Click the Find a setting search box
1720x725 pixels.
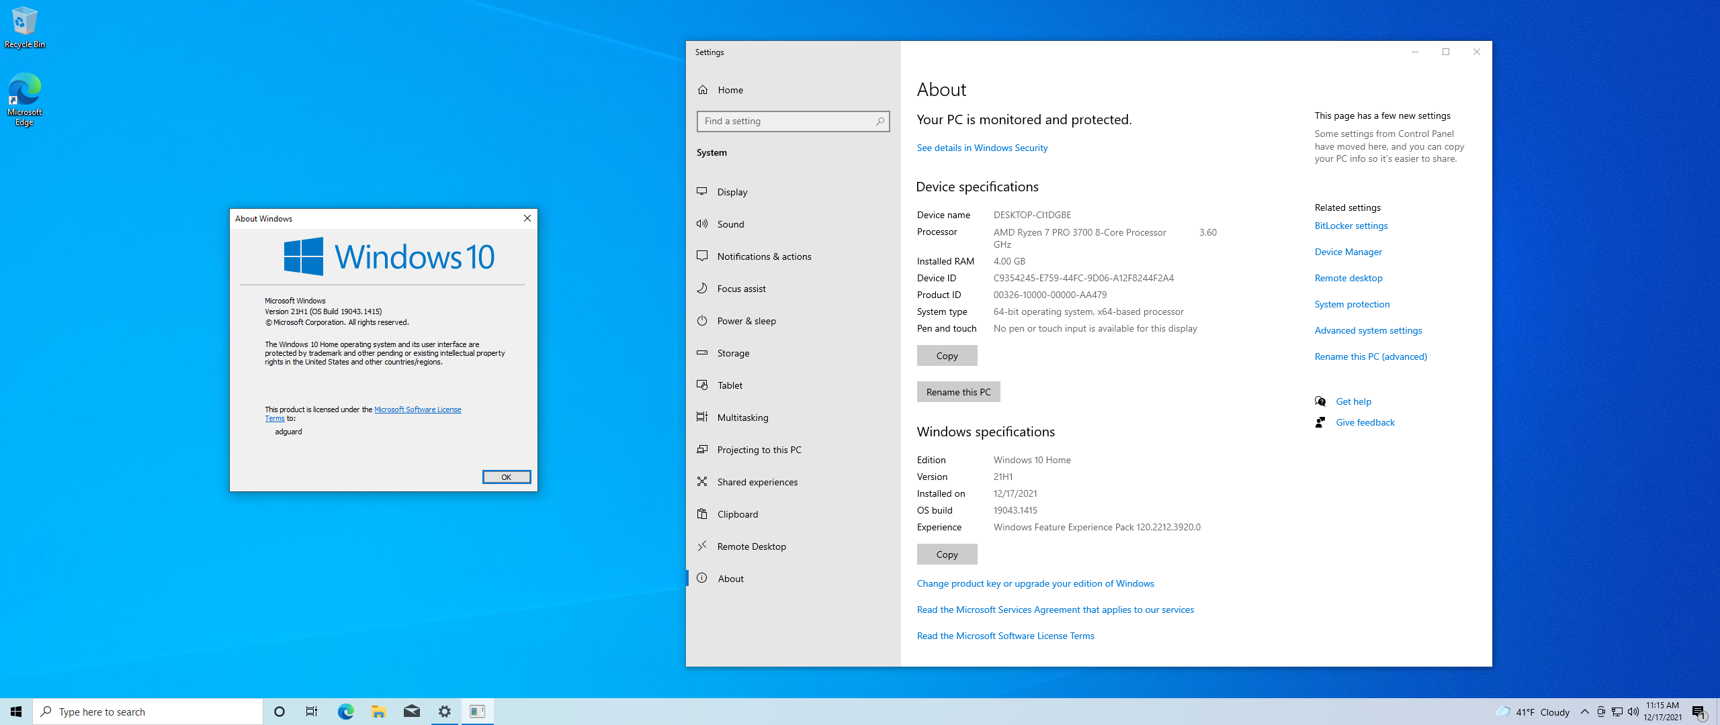point(786,121)
